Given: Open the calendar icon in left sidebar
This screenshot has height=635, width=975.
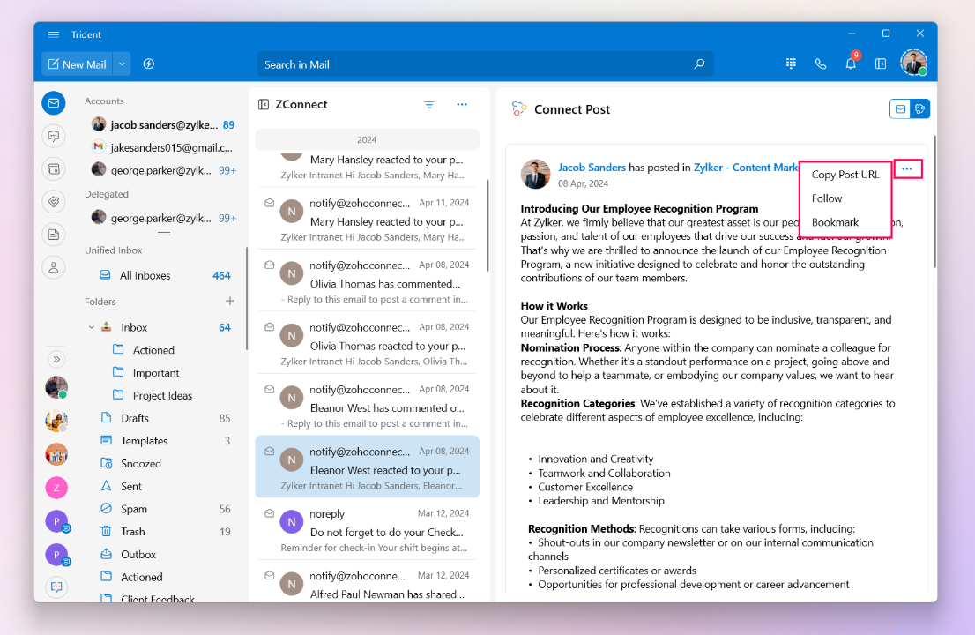Looking at the screenshot, I should 54,168.
